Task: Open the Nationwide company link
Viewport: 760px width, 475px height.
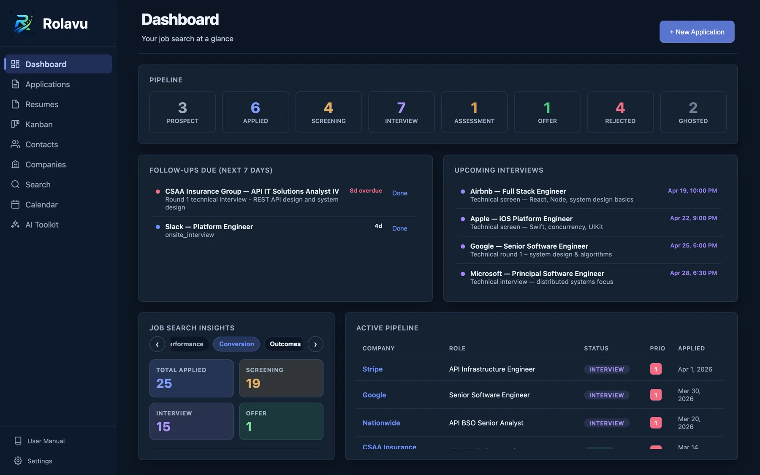Action: point(381,423)
